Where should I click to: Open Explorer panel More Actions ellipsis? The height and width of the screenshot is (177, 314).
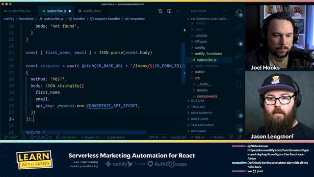(225, 11)
